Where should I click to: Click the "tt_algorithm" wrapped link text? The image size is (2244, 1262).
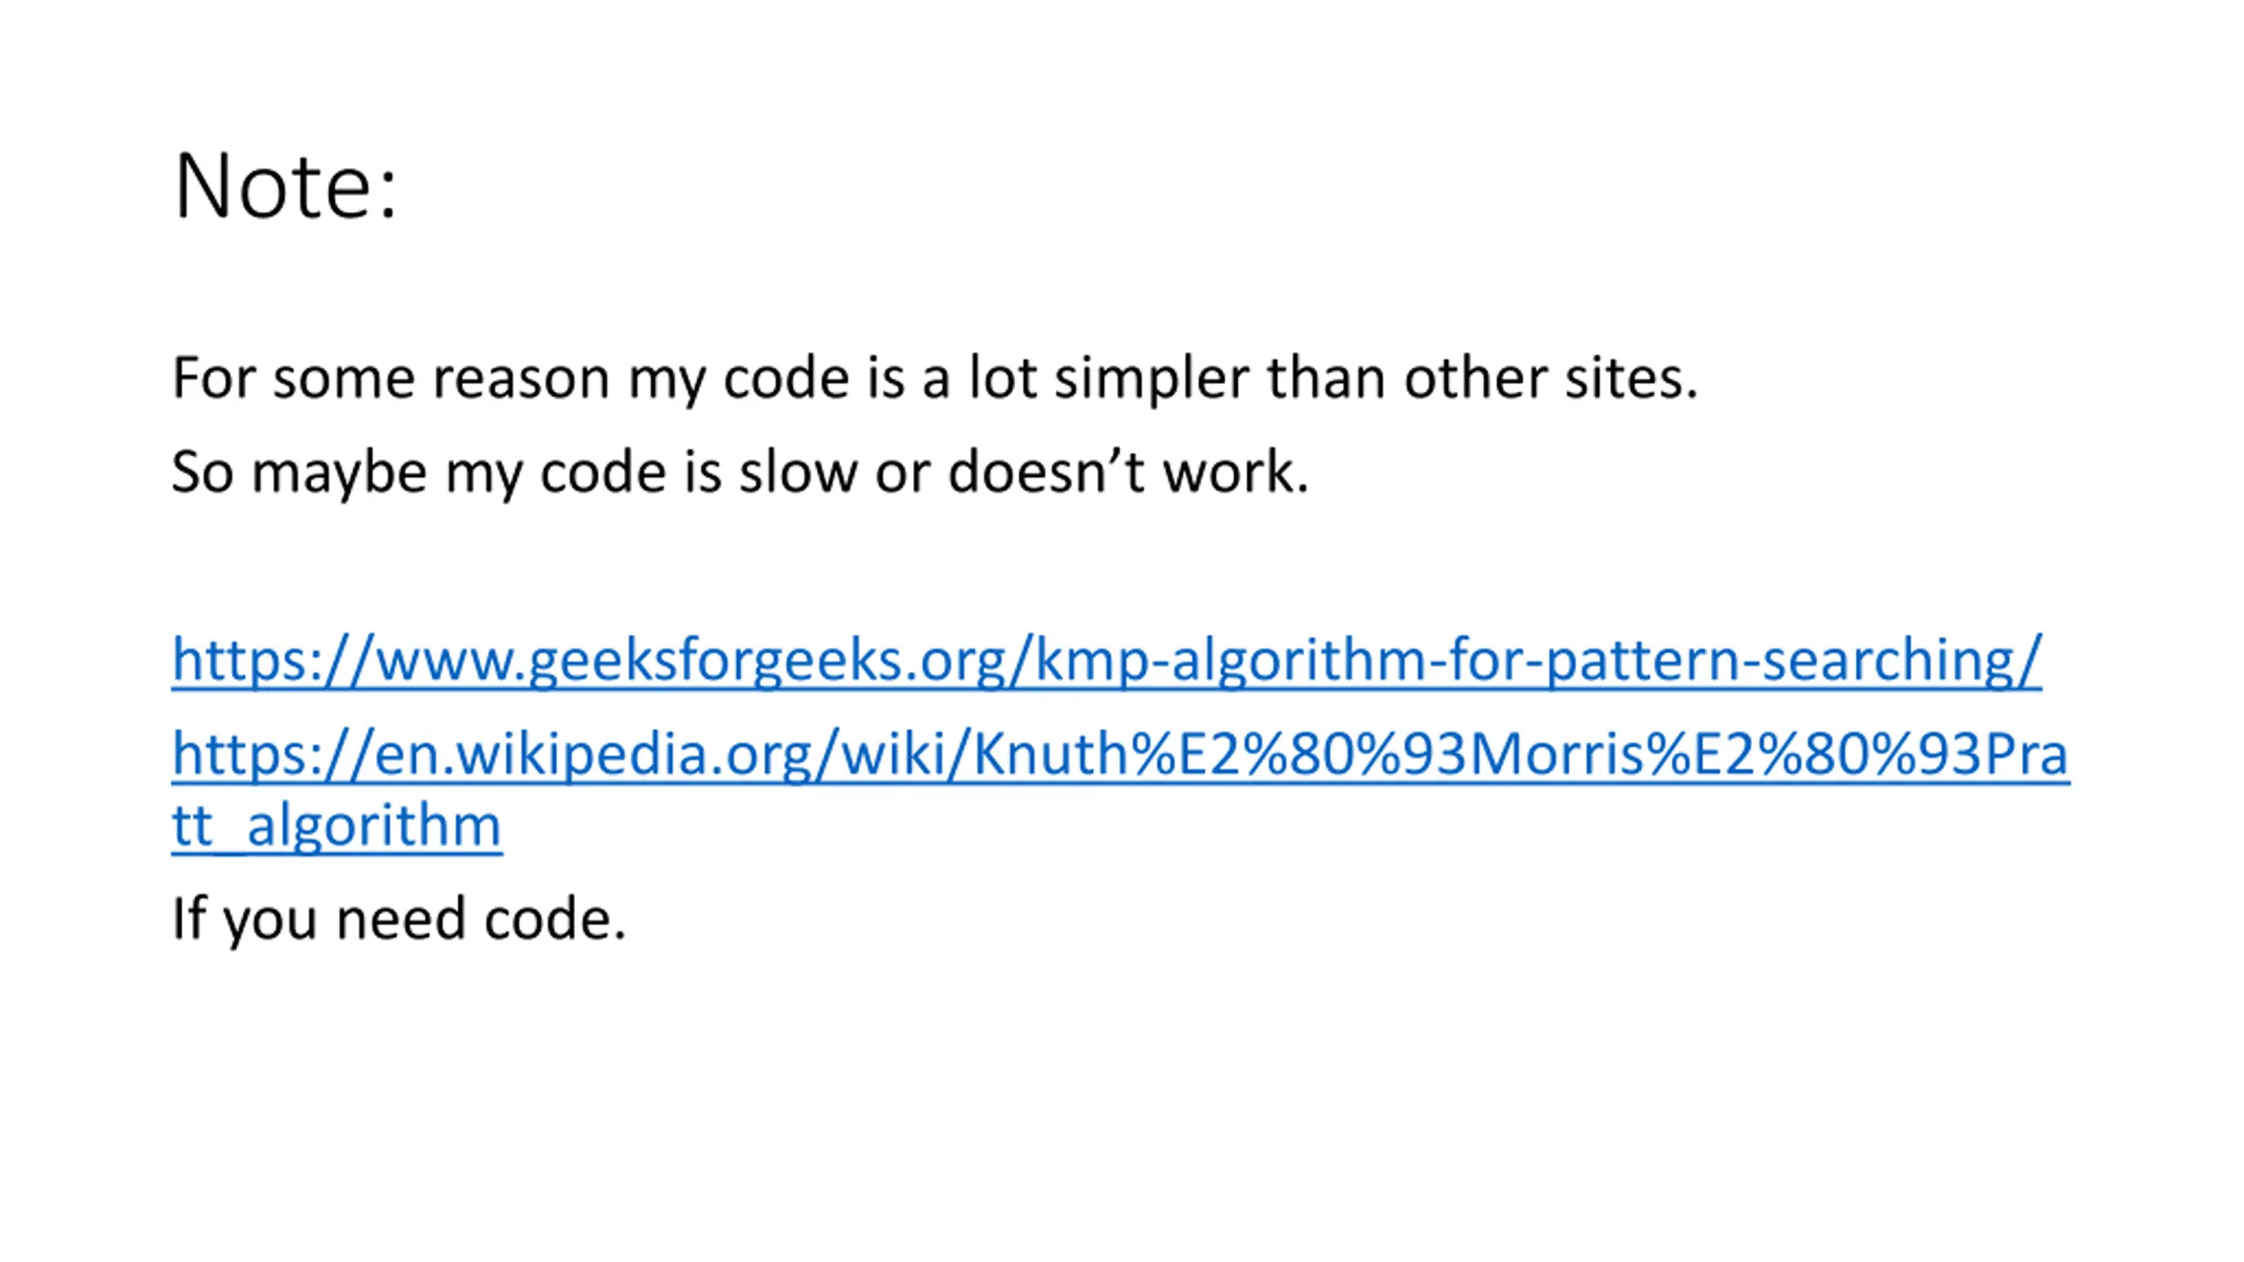[337, 826]
